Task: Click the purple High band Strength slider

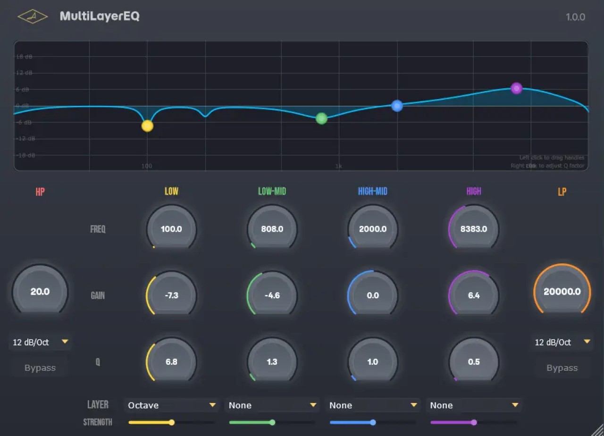Action: coord(474,422)
